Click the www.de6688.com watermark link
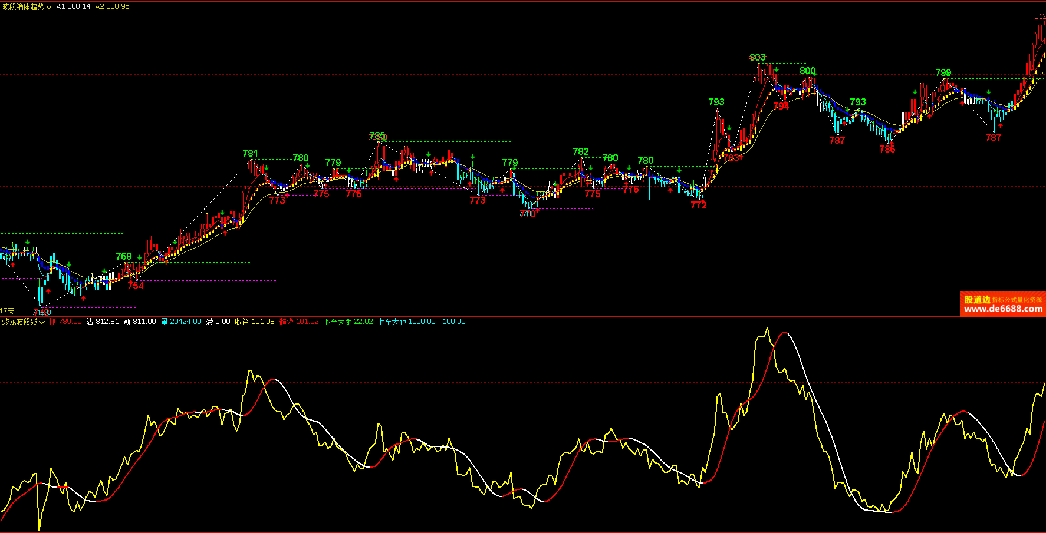The image size is (1046, 533). [x=1003, y=309]
